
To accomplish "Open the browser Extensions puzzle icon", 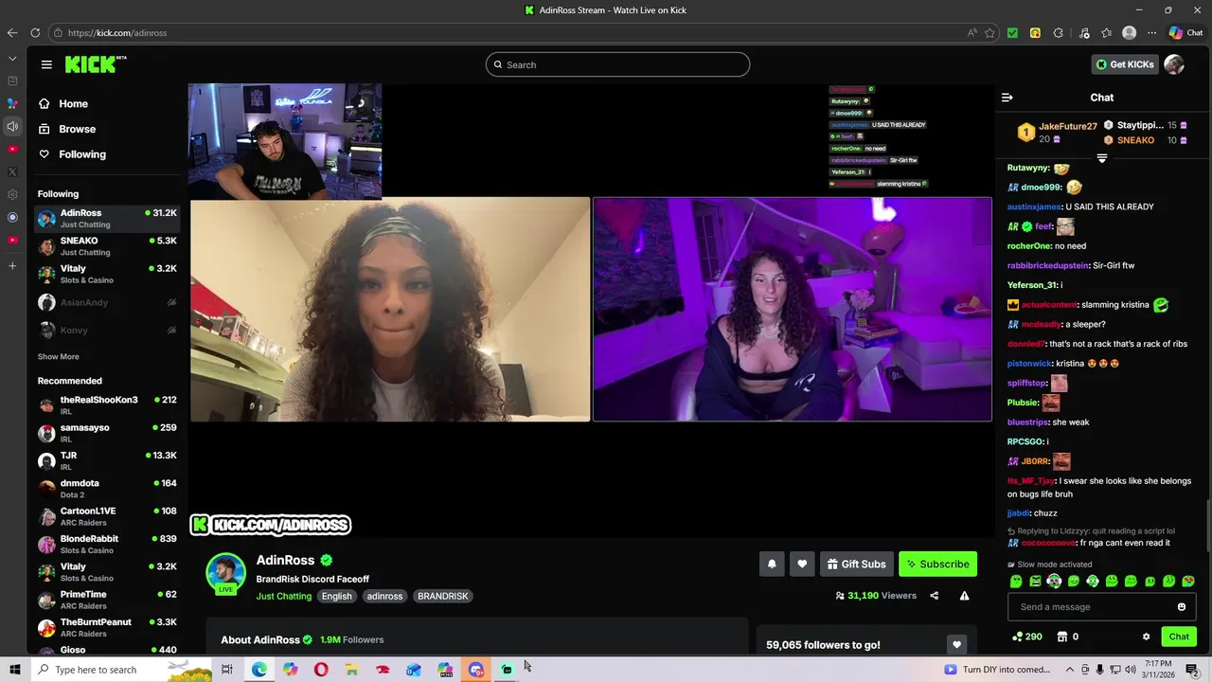I will (x=1059, y=32).
